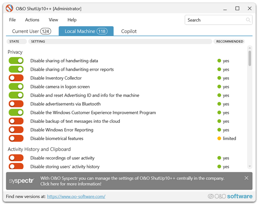
Task: Click green dot for storing activity history
Action: [219, 167]
